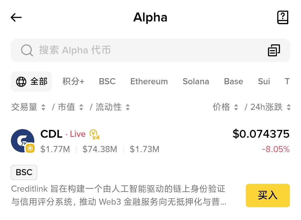Sort by 市值 market cap
This screenshot has height=220, width=301.
(x=70, y=107)
